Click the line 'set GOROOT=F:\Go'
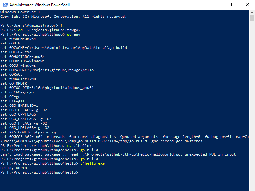 click(x=18, y=79)
